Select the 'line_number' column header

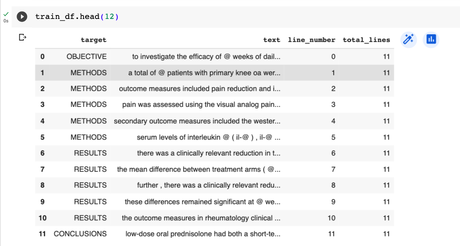pyautogui.click(x=312, y=39)
